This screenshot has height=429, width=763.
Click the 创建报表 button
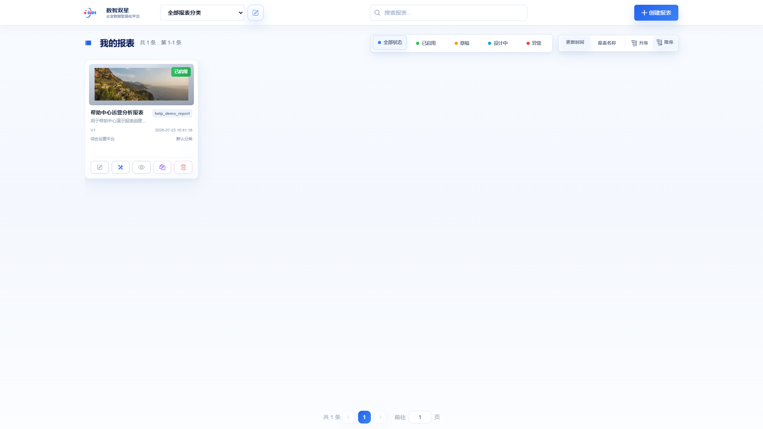pyautogui.click(x=656, y=13)
